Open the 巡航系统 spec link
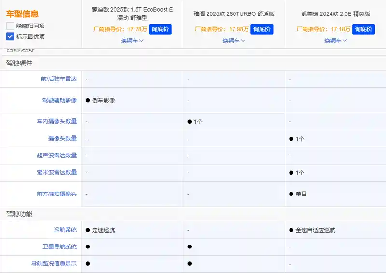Screen dimensions: 386x273 coord(65,230)
